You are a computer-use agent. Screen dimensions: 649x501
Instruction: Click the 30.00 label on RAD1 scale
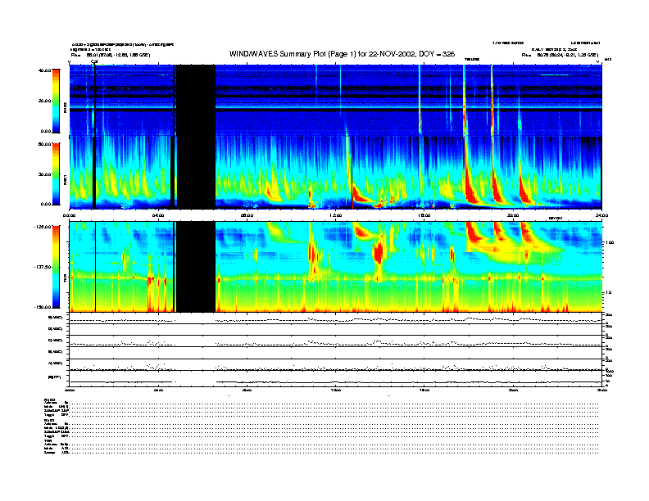[x=44, y=174]
